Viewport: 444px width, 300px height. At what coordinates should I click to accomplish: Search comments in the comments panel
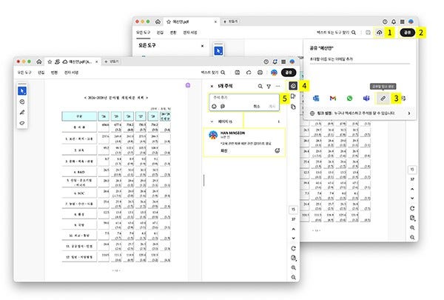coord(260,86)
